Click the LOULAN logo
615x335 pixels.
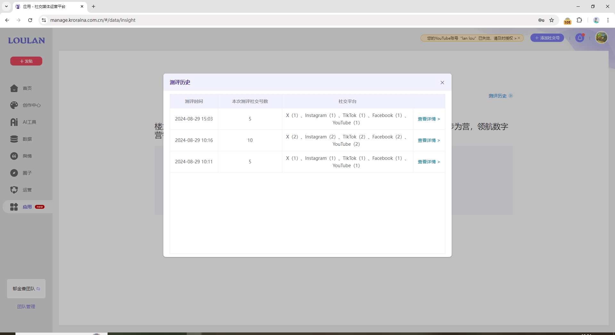pos(26,41)
